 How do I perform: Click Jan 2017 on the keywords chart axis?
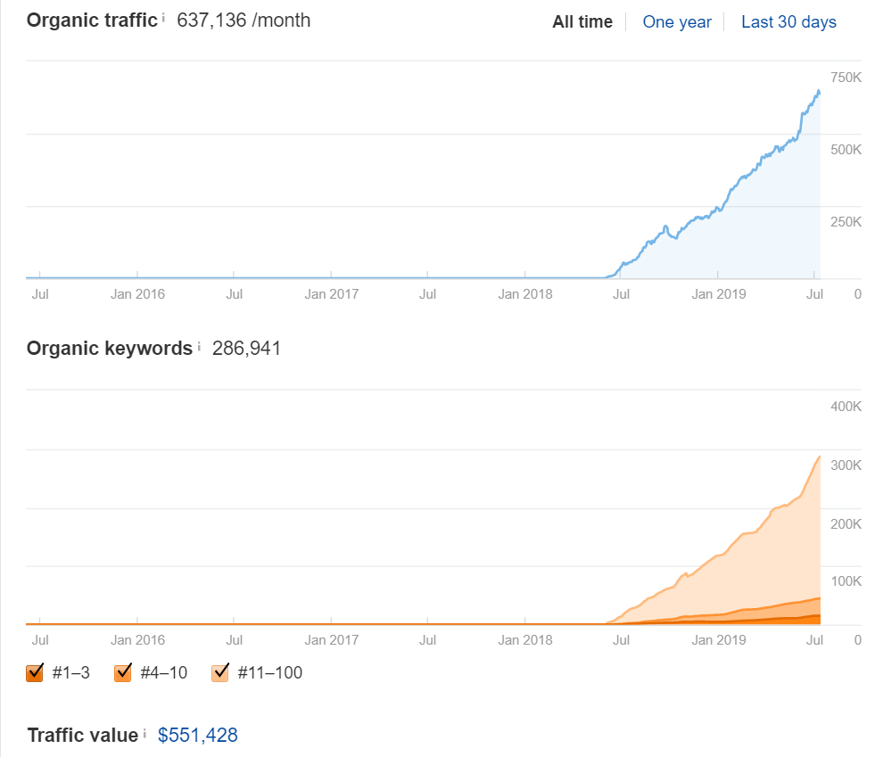(332, 640)
